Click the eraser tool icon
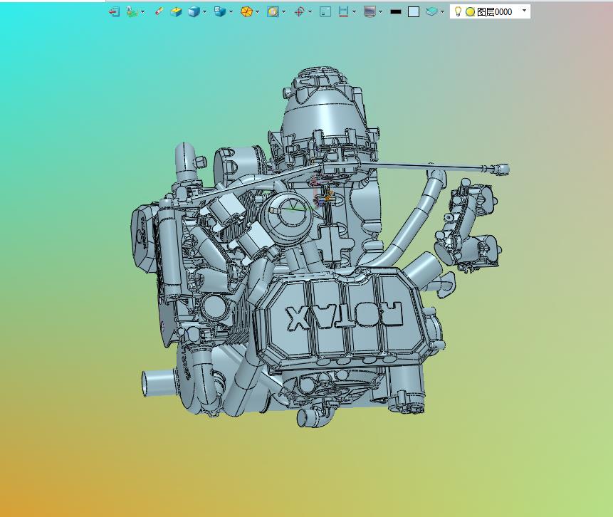 point(159,11)
